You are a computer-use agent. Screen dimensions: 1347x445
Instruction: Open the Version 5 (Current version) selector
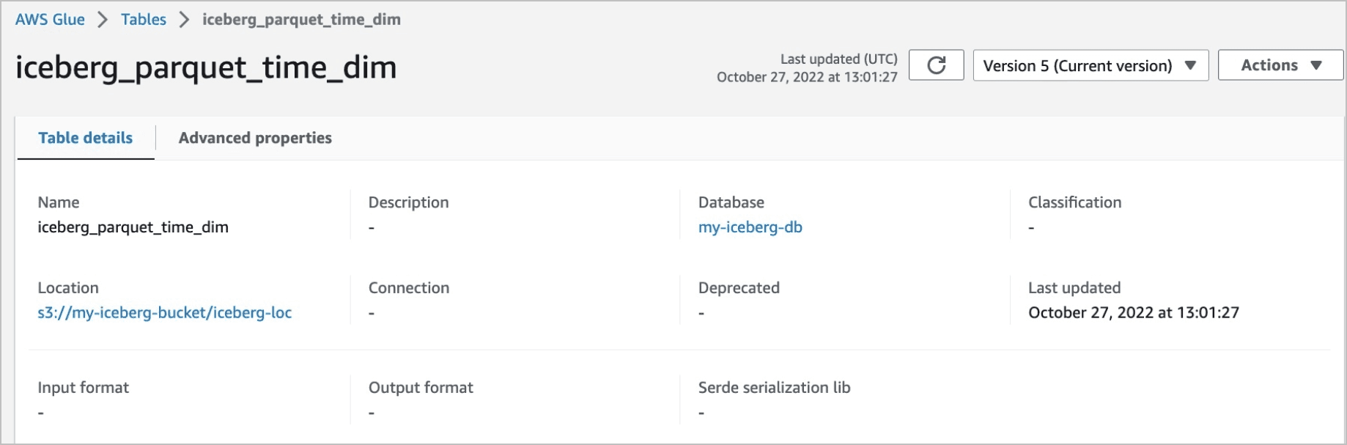pos(1090,65)
